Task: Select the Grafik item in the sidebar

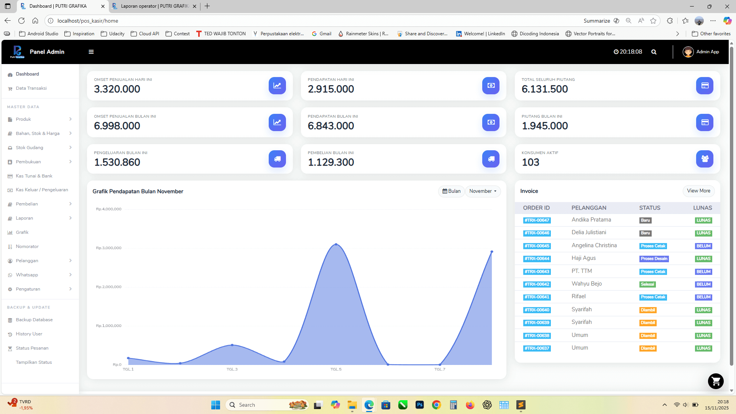Action: (x=22, y=232)
